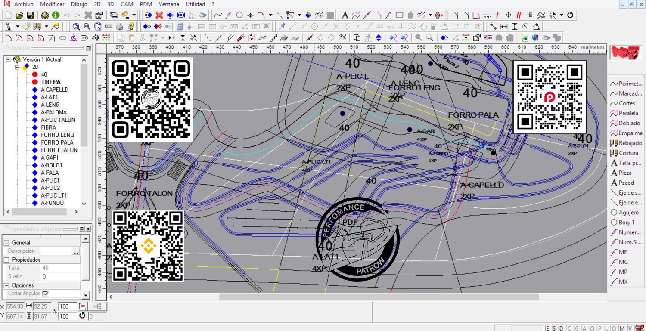The width and height of the screenshot is (646, 331).
Task: Select the ruler measure icon
Action: [x=108, y=26]
